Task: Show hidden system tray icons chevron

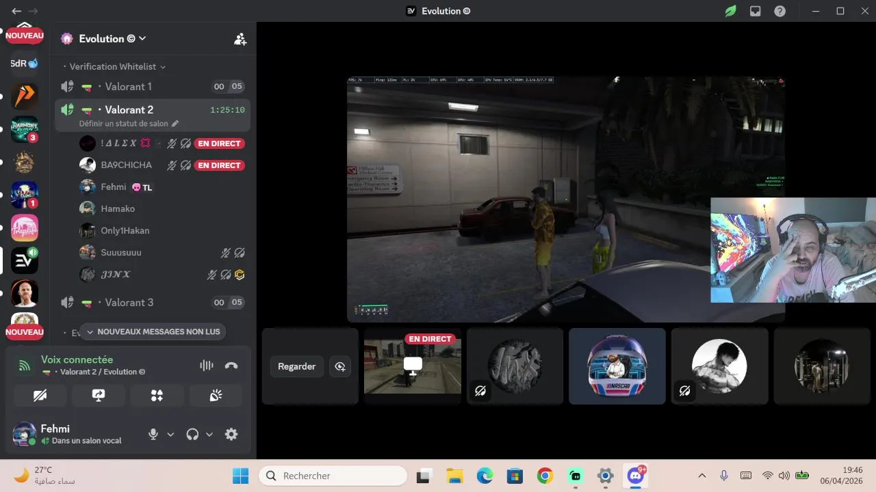Action: coord(701,476)
